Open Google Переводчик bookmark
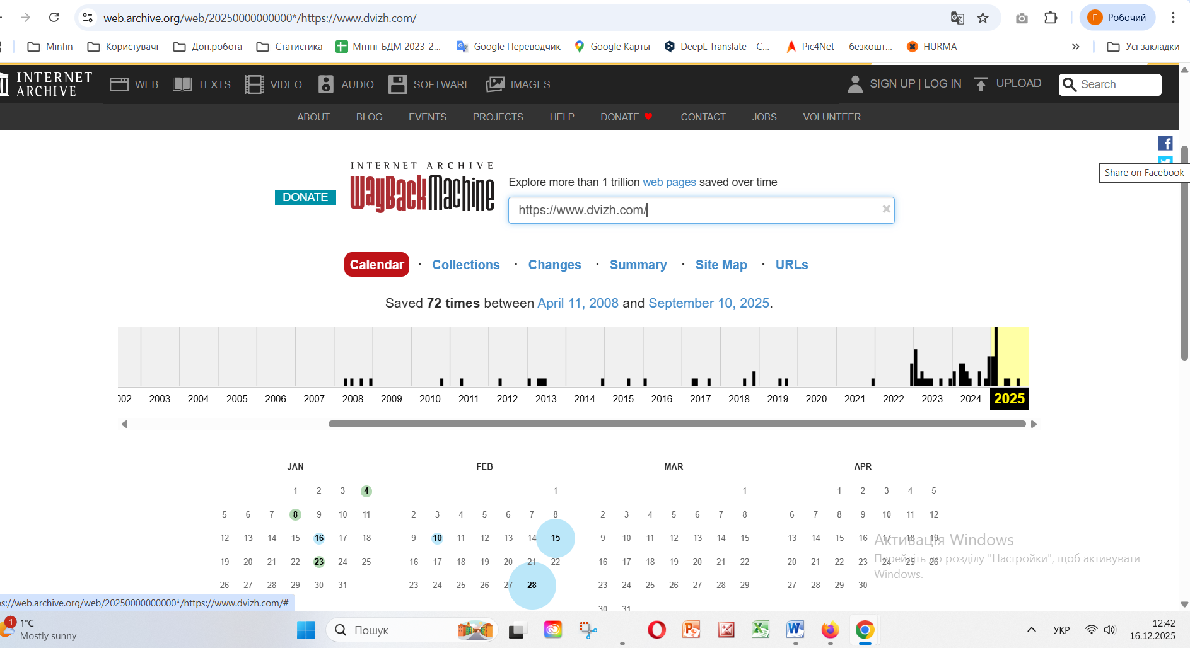 click(508, 47)
